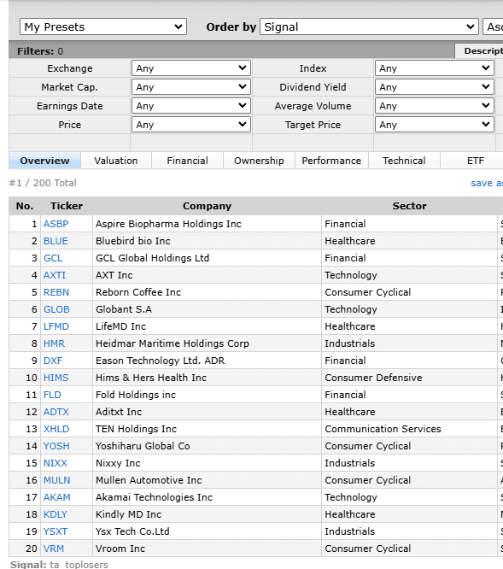Open the GLOB ticker link
This screenshot has height=569, width=503.
[x=56, y=309]
